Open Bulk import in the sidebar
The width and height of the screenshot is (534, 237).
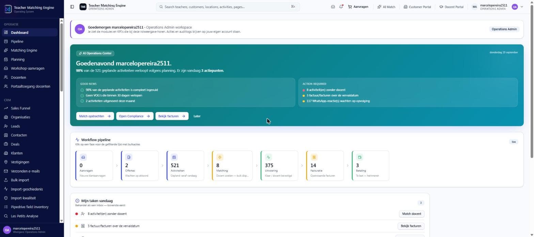[x=30, y=180]
